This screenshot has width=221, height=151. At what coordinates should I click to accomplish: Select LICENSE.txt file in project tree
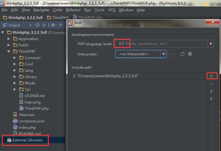click(x=32, y=96)
